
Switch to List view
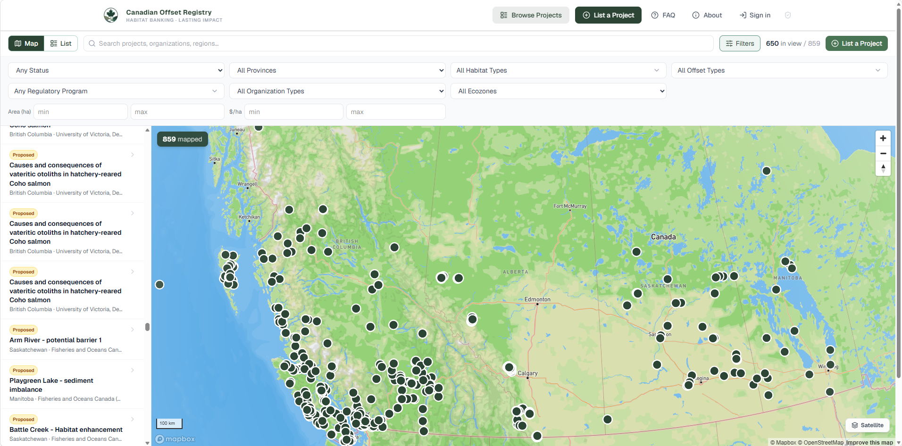pyautogui.click(x=61, y=43)
